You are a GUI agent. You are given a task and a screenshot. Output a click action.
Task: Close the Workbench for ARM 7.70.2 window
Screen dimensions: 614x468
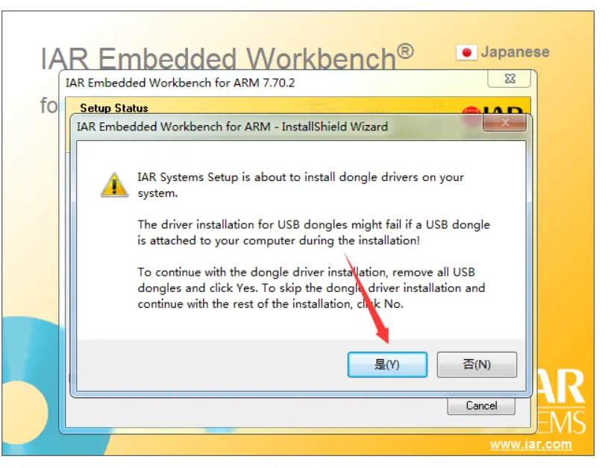(x=510, y=79)
